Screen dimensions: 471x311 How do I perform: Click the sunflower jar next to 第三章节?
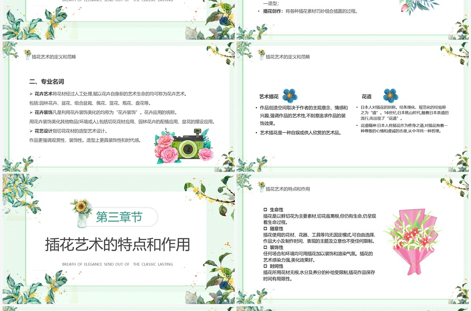[82, 213]
